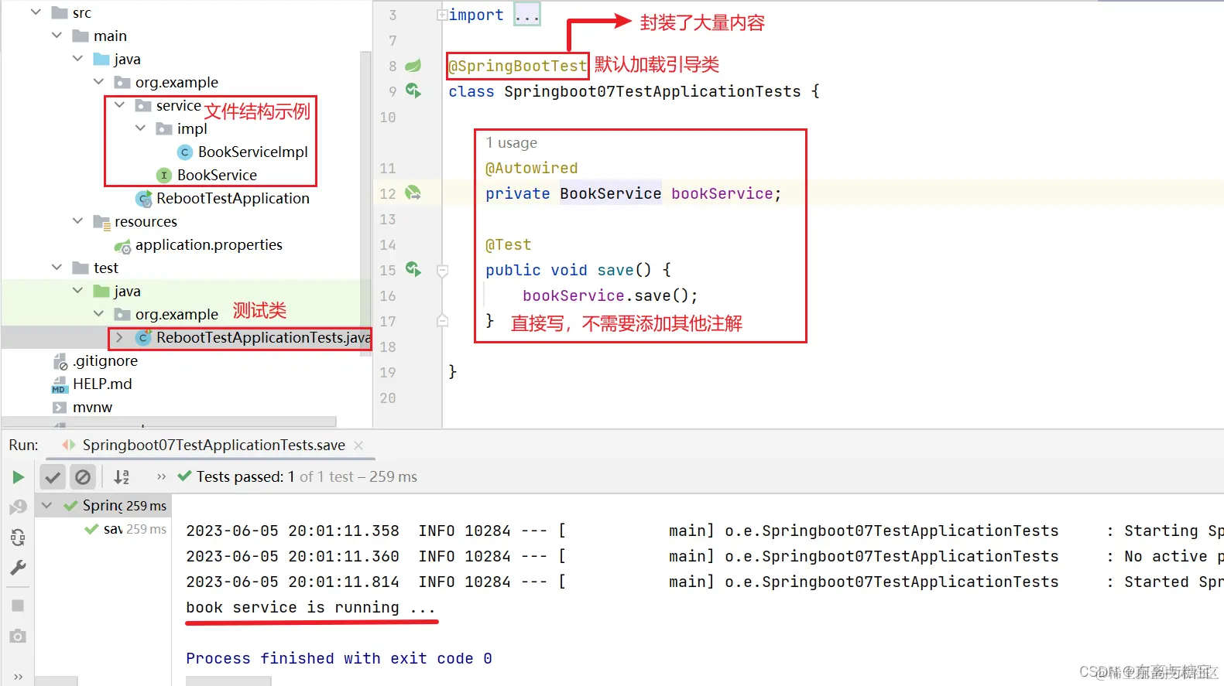1224x686 pixels.
Task: Click sort alphabetically icon in run toolbar
Action: pyautogui.click(x=122, y=477)
